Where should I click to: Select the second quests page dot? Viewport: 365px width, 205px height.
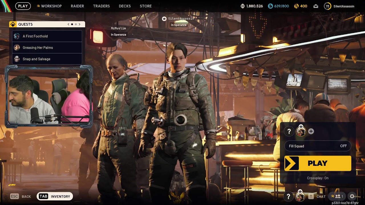(x=76, y=24)
